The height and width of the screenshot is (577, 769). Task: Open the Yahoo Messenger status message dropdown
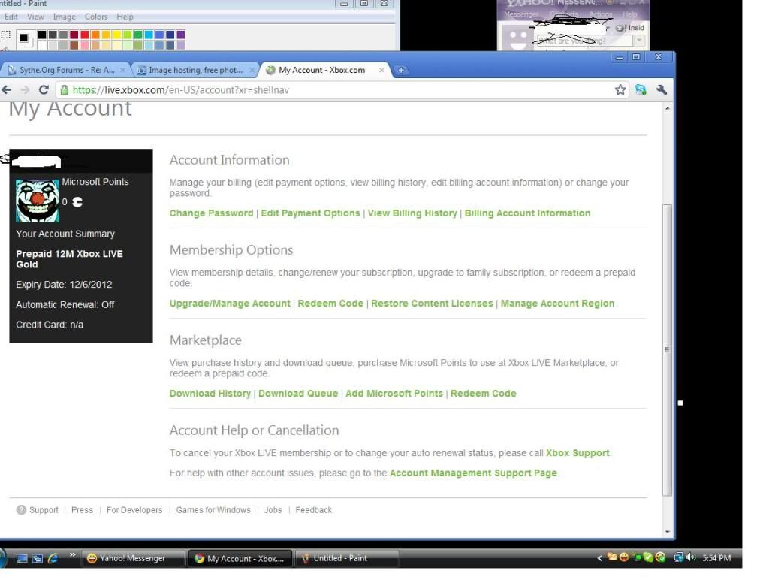[x=639, y=41]
